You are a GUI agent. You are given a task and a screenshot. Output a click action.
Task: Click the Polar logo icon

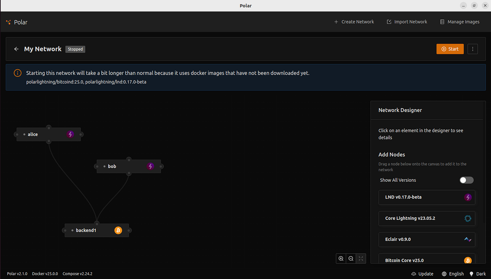pos(8,22)
